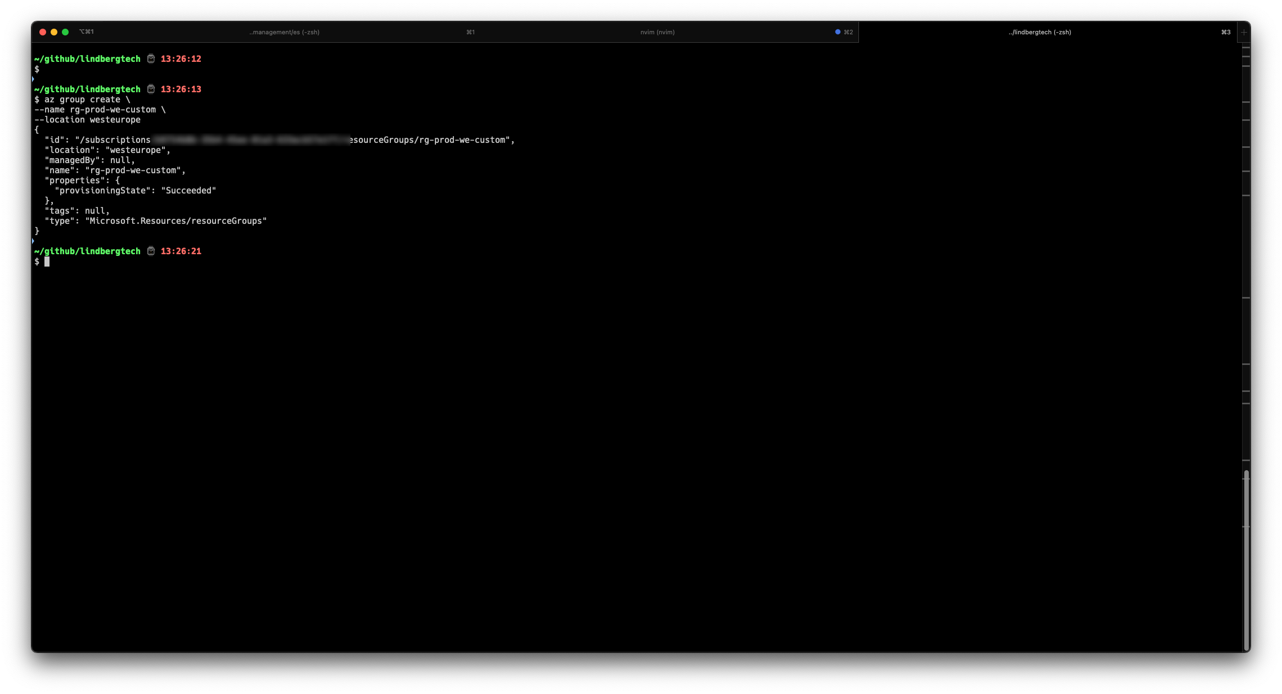Click the blue prompt mark above 13:26:13 prompt
This screenshot has height=694, width=1282.
tap(33, 79)
